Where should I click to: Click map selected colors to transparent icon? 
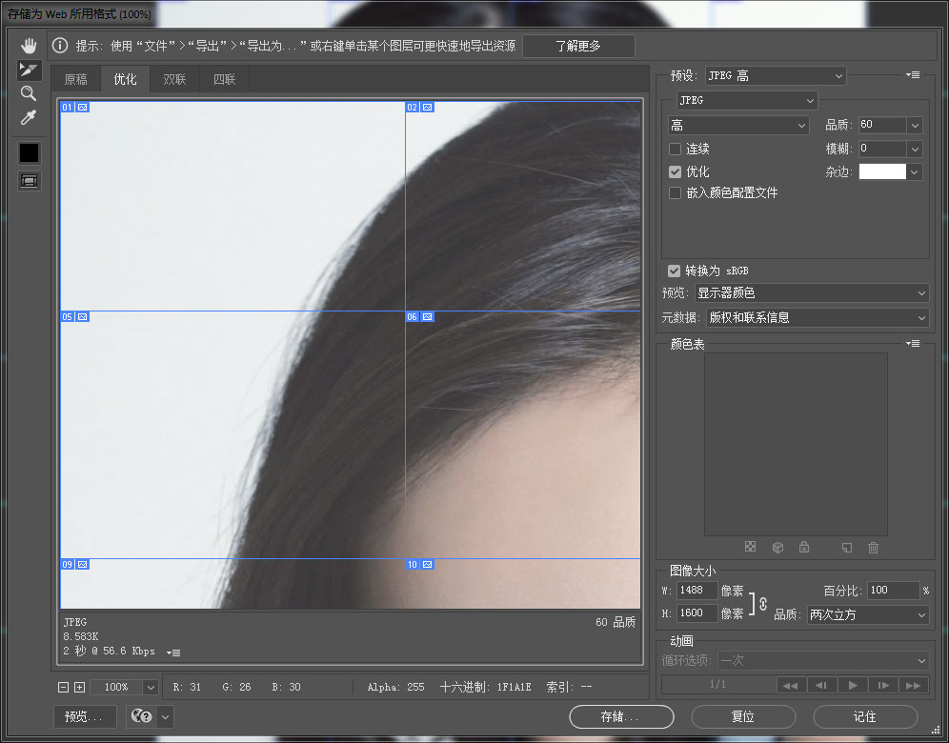point(750,547)
